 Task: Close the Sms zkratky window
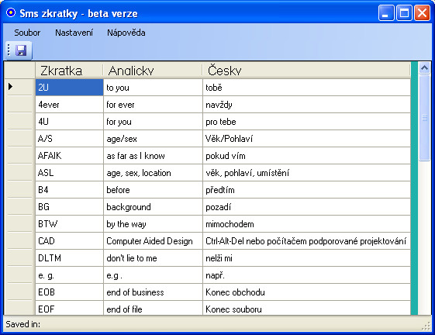[x=422, y=12]
